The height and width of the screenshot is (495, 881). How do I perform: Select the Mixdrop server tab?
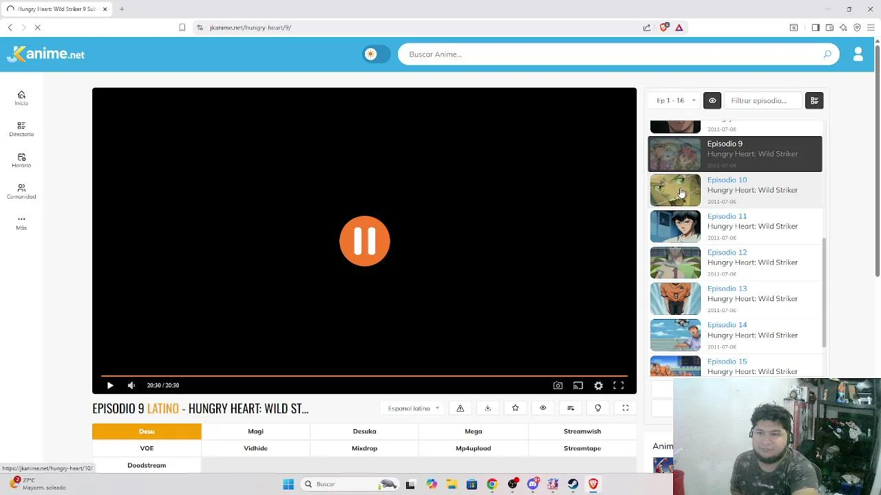[x=365, y=448]
